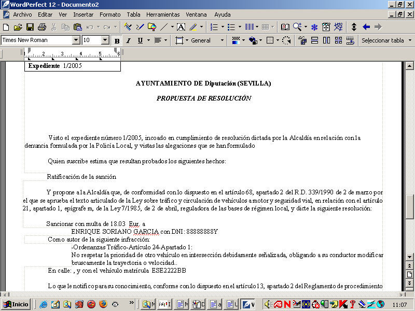Insert a symbol with the asterisk icon
The image size is (415, 311).
(313, 26)
